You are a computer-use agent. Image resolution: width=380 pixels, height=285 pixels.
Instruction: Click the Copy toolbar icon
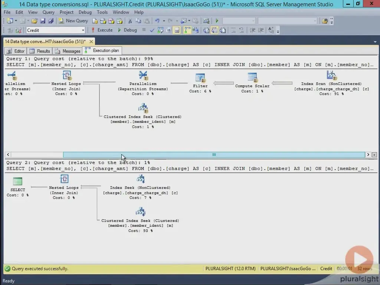click(x=138, y=21)
